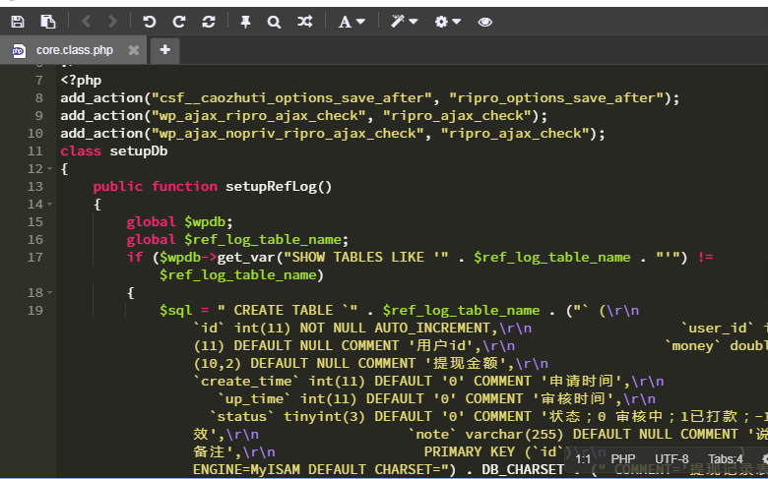
Task: Click line number 11 in the gutter
Action: pos(35,150)
